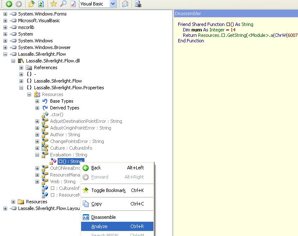Click the Evaluation property icon
Screen dimensions: 298x236
45,155
